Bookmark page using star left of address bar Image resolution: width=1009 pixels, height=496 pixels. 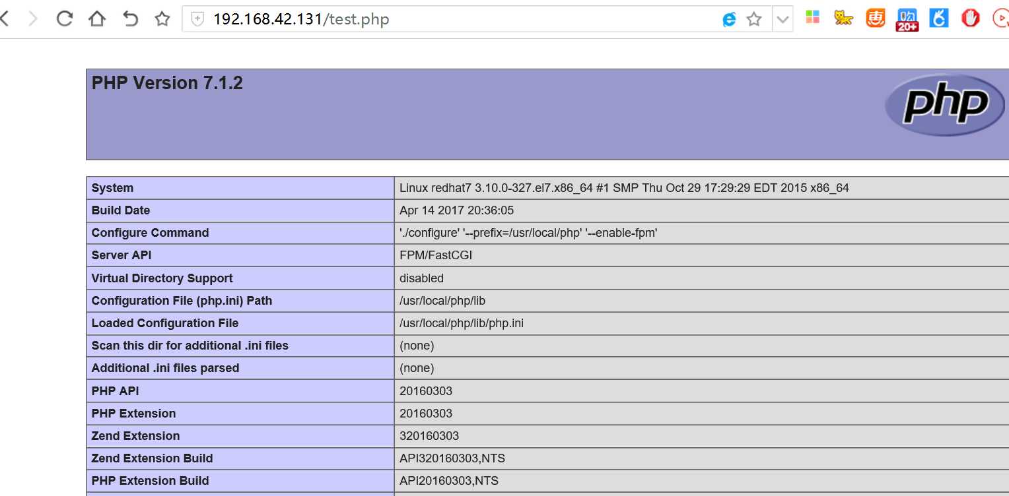[162, 19]
